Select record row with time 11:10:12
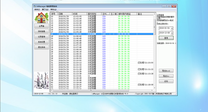This screenshot has height=112, width=208. point(102,63)
